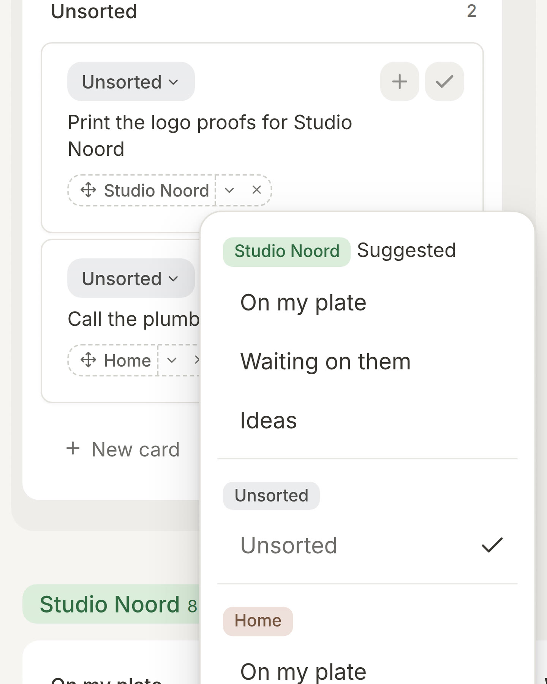Click the New card button
This screenshot has height=684, width=547.
pyautogui.click(x=123, y=449)
